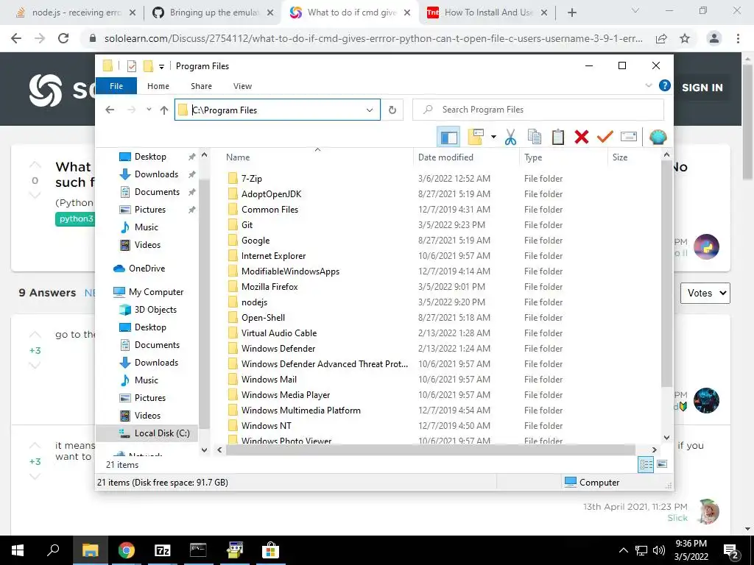This screenshot has width=754, height=565.
Task: Sort by the Size column header
Action: [634, 157]
